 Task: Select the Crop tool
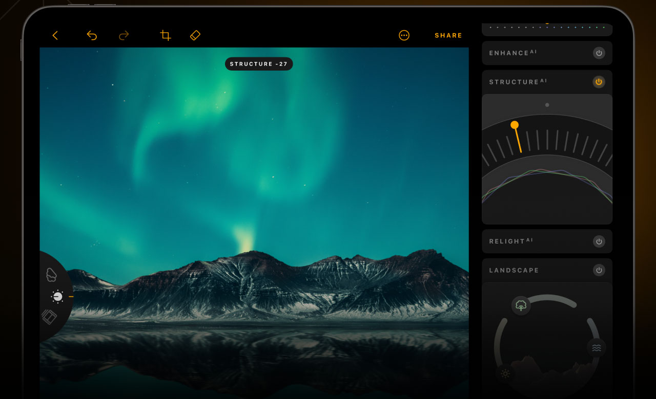[165, 35]
